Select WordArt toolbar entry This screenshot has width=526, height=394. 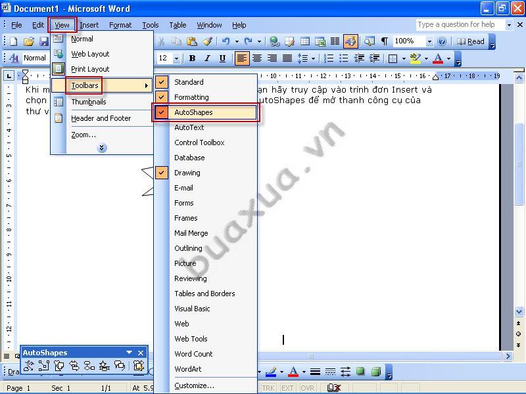tap(205, 369)
